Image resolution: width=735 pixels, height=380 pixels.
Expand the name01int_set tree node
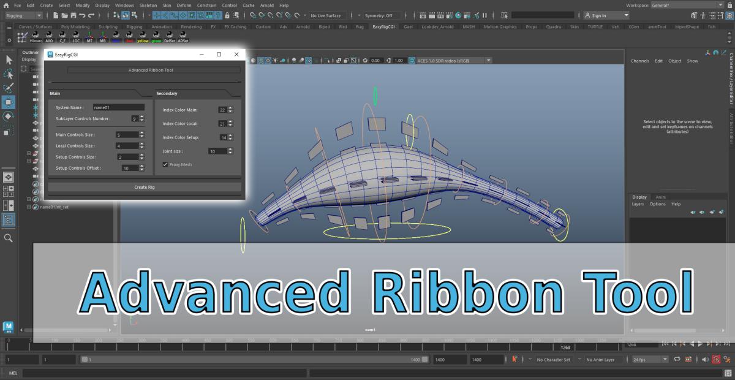pos(29,207)
